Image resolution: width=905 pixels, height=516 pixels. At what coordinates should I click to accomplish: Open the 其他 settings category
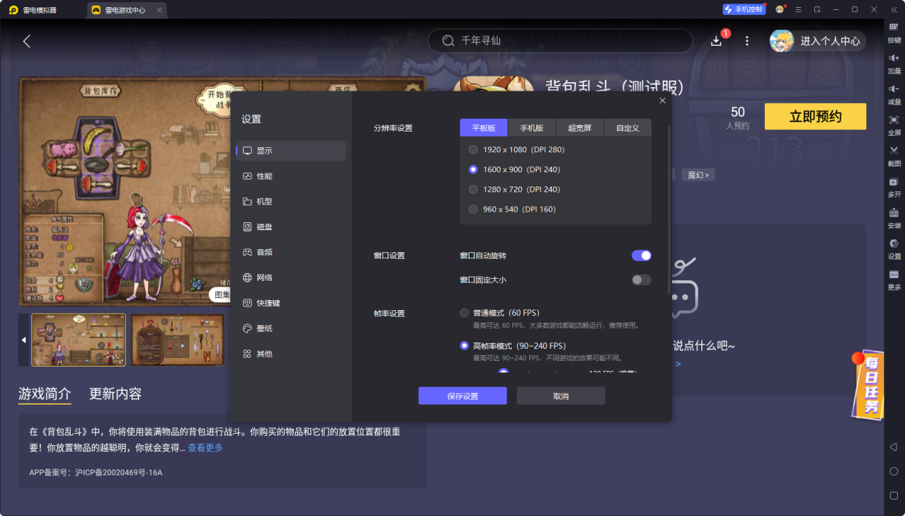pos(291,354)
